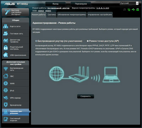Image resolution: width=142 pixels, height=128 pixels.
Task: Click the LAN house icon
Action: pyautogui.click(x=6, y=76)
